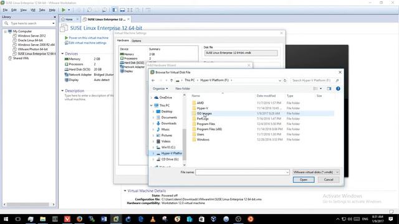Select VMware Photon 64-bit in Library

(x=32, y=49)
